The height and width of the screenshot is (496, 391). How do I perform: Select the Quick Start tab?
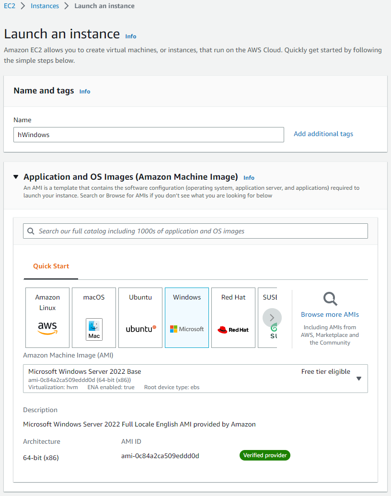[51, 266]
